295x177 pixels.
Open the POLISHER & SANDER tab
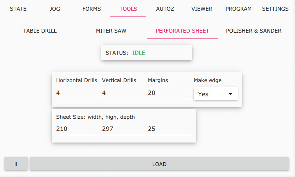tap(254, 31)
